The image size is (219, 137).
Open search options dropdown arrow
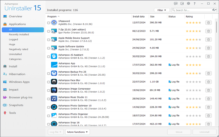pos(214,10)
